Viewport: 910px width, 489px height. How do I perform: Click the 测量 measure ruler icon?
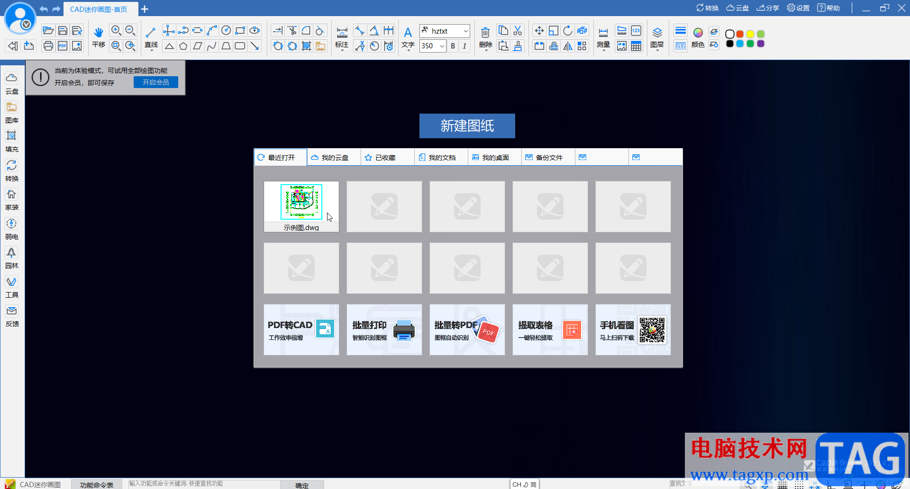pyautogui.click(x=603, y=37)
